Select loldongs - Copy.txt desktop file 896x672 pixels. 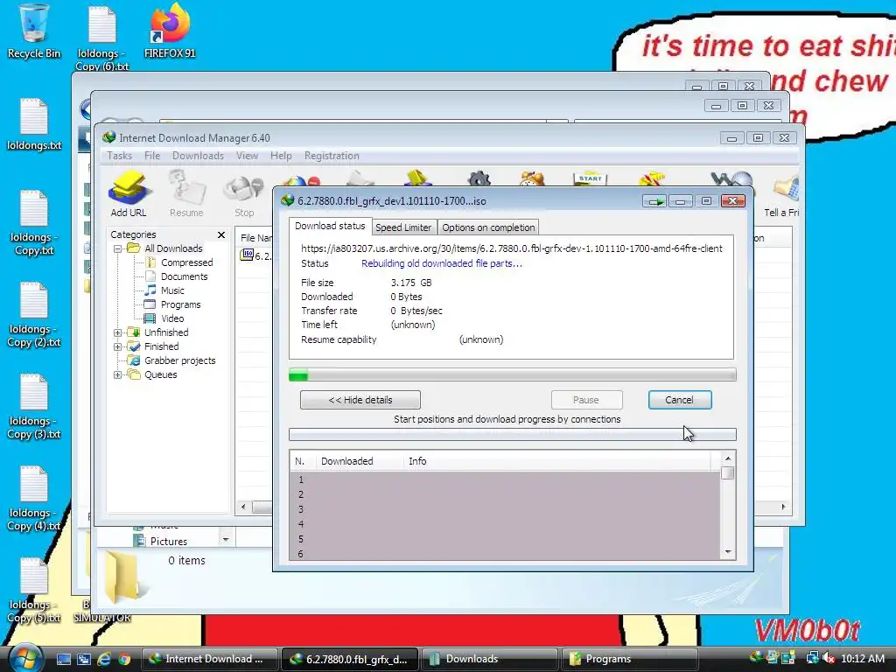34,223
